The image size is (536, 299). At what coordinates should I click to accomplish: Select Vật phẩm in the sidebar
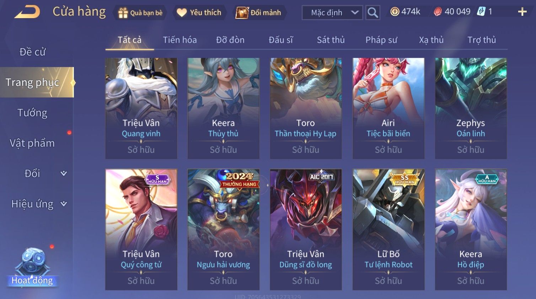click(32, 143)
